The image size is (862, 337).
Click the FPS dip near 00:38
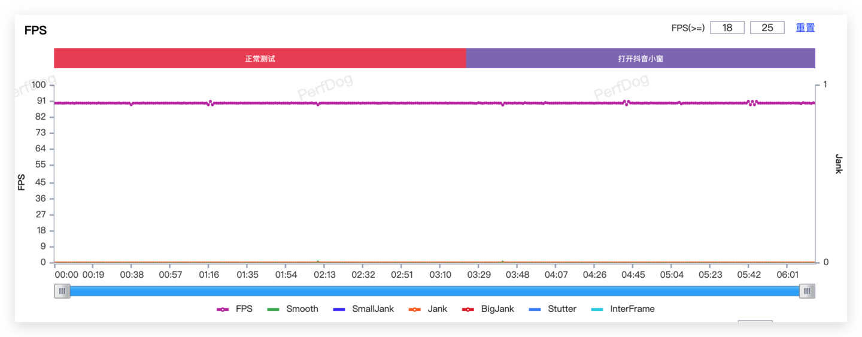131,104
